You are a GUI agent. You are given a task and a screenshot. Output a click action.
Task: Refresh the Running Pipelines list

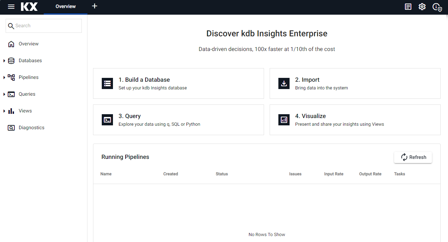point(413,157)
